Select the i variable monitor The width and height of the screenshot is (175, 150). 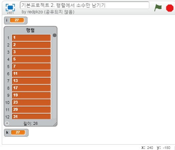(x=16, y=21)
